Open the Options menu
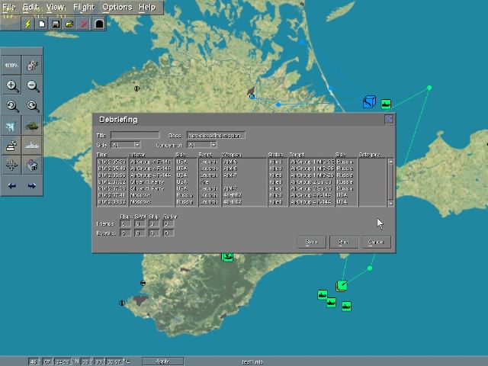 117,7
